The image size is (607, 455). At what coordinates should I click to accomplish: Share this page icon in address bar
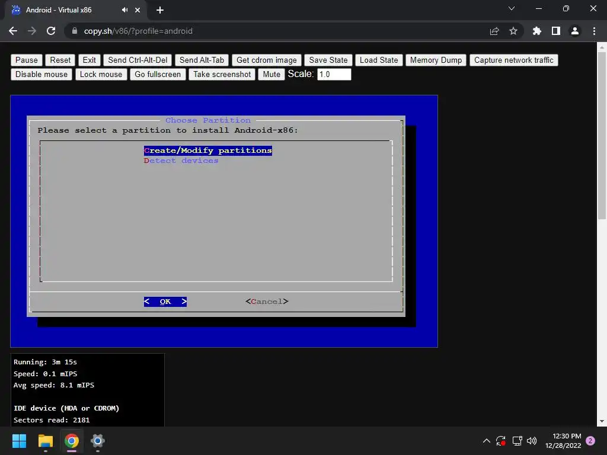coord(494,31)
